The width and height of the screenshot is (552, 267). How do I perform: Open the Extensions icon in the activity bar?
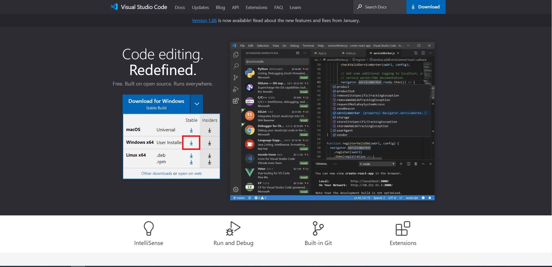(235, 101)
